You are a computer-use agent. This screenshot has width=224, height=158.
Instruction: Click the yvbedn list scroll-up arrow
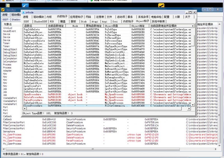(193, 26)
